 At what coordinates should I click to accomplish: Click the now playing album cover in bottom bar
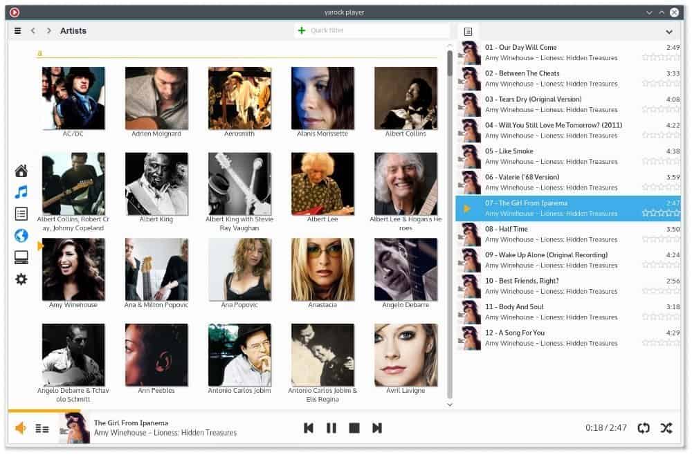74,427
